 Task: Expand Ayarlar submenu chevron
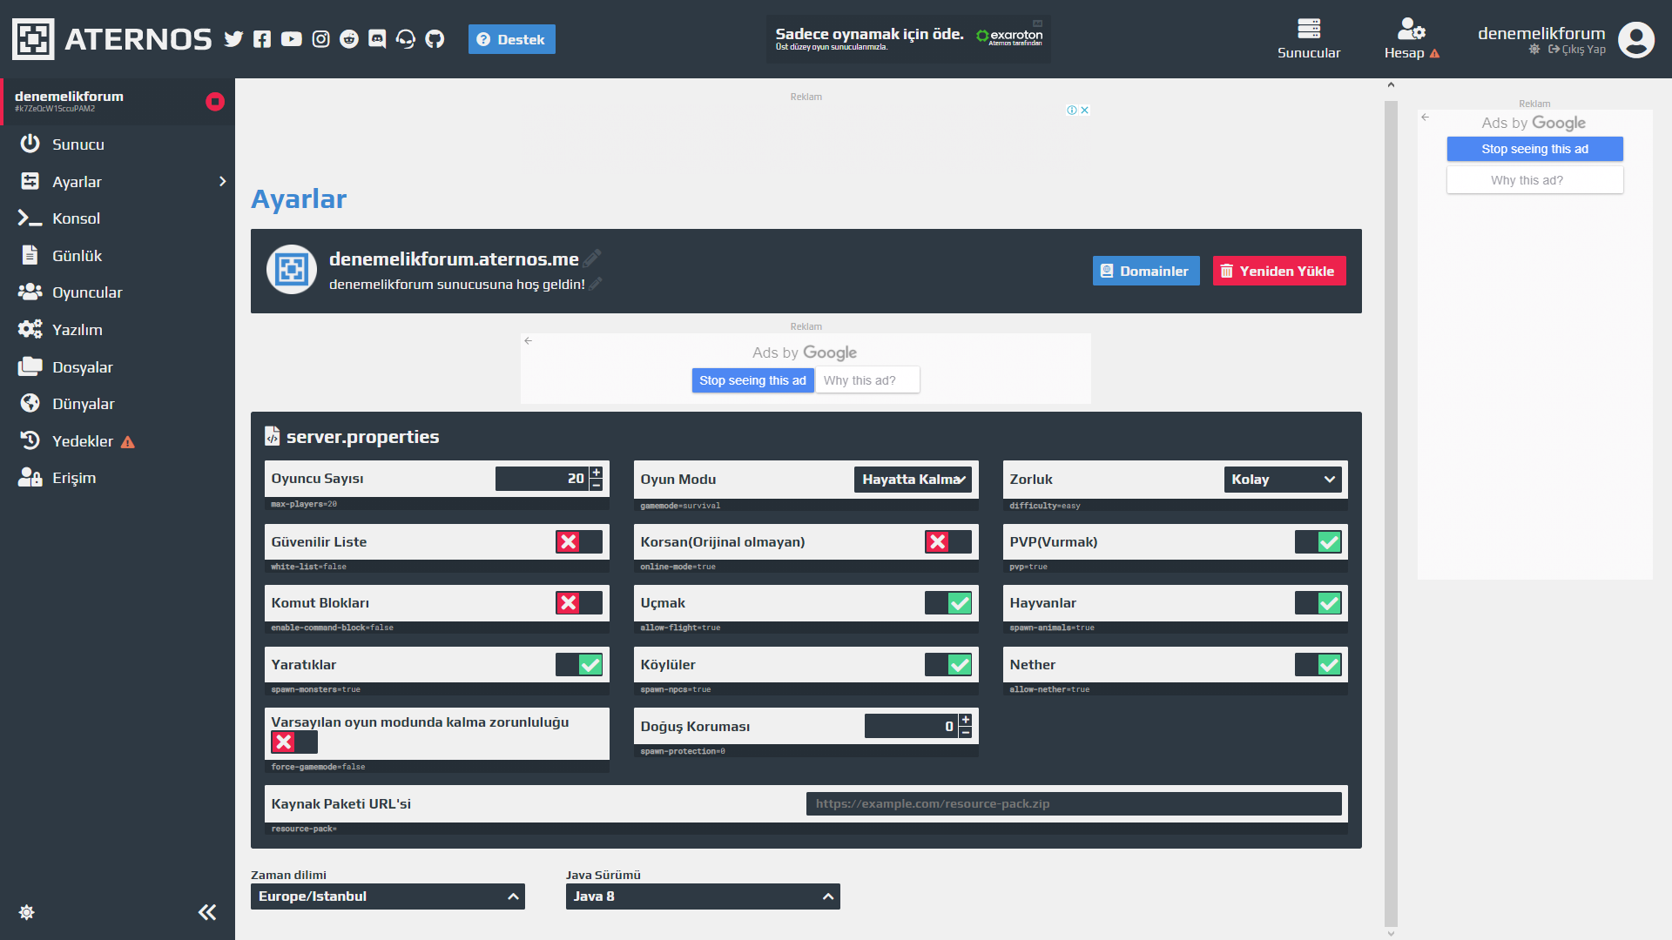pyautogui.click(x=222, y=182)
